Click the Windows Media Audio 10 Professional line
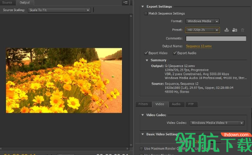The width and height of the screenshot is (252, 155). pyautogui.click(x=206, y=78)
